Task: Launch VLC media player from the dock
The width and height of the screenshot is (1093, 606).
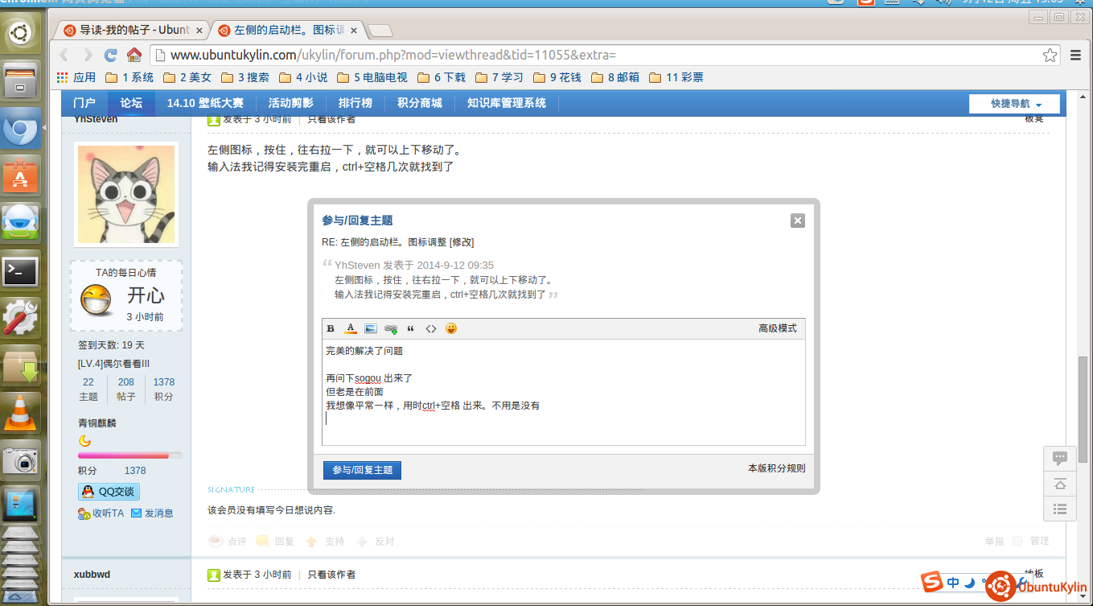Action: [x=21, y=411]
